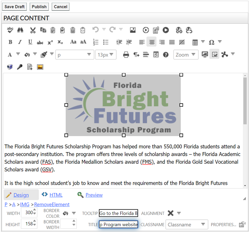Screen dimensions: 249x232
Task: Toggle Italic formatting
Action: [x=20, y=42]
